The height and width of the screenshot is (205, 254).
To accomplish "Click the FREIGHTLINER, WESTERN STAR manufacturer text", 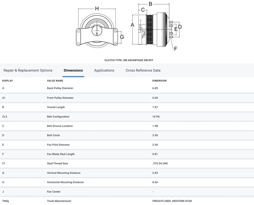I will [x=172, y=201].
